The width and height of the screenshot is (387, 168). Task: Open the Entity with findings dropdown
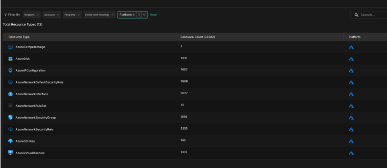point(100,15)
